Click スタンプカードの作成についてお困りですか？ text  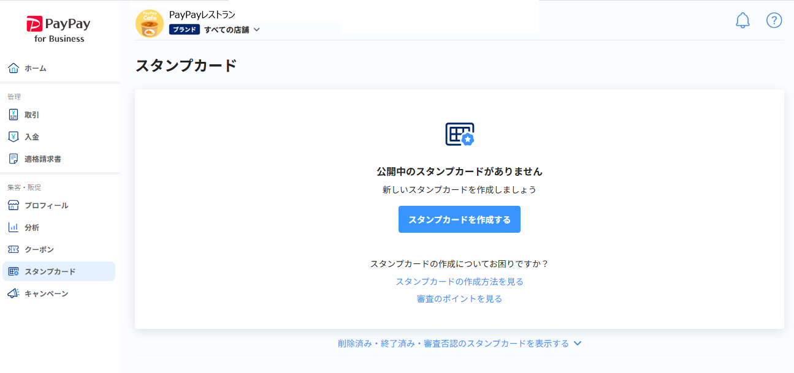pyautogui.click(x=459, y=264)
